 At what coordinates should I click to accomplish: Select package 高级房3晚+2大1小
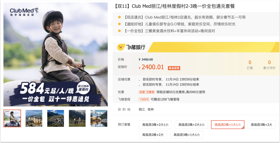155,125
